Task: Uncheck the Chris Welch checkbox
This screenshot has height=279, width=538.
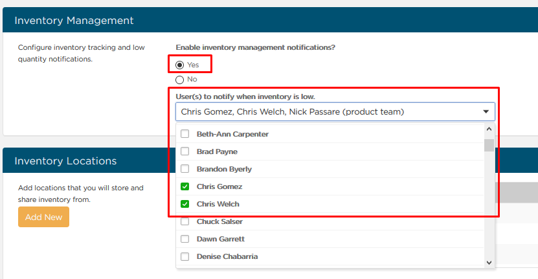Action: (185, 204)
